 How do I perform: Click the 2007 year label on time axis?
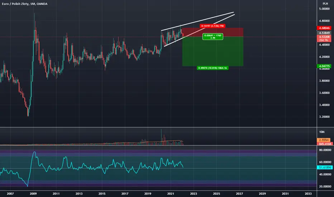tap(10, 193)
